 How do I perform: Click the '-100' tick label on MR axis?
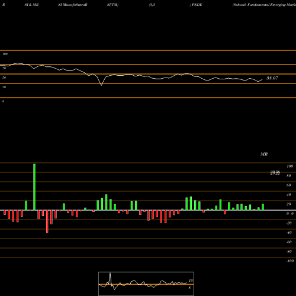click(x=290, y=261)
